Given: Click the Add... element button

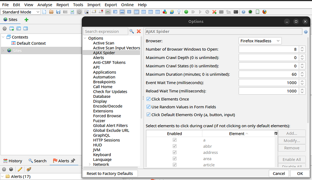Looking at the screenshot, I should tap(292, 133).
